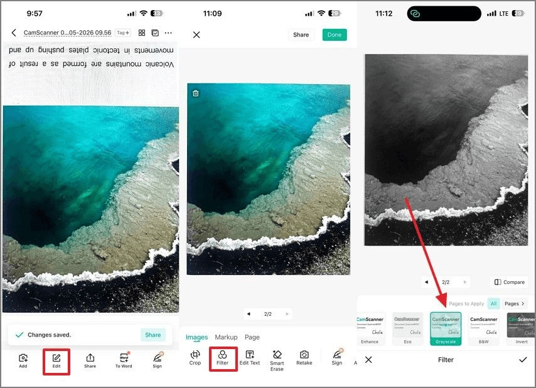
Task: Tap the green Done button
Action: (335, 35)
